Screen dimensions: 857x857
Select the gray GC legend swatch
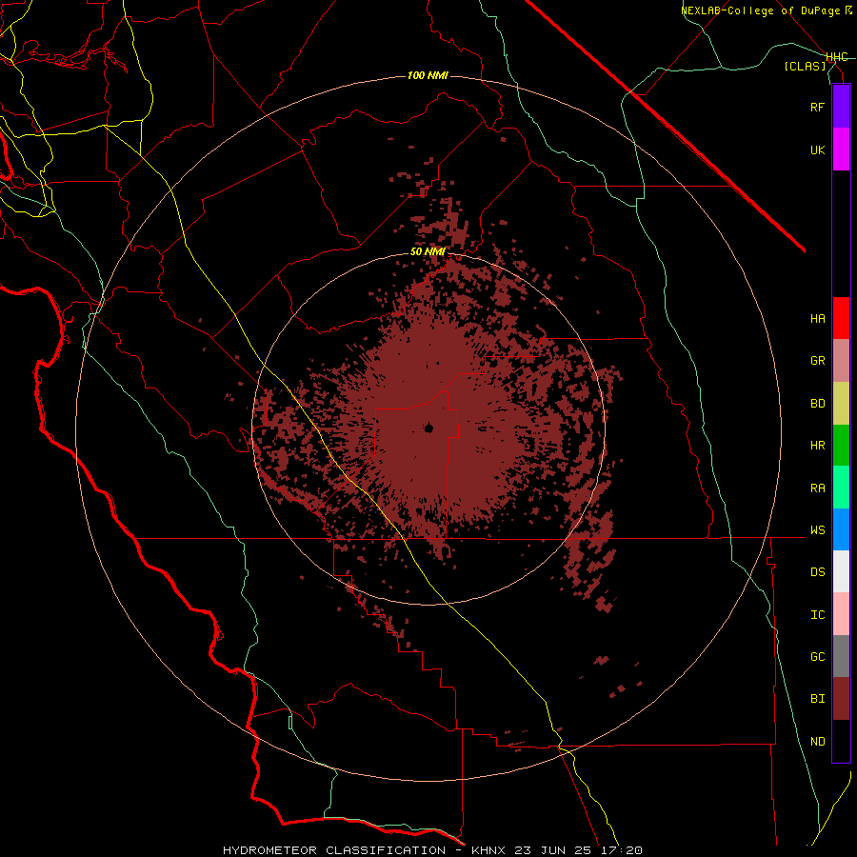[841, 656]
